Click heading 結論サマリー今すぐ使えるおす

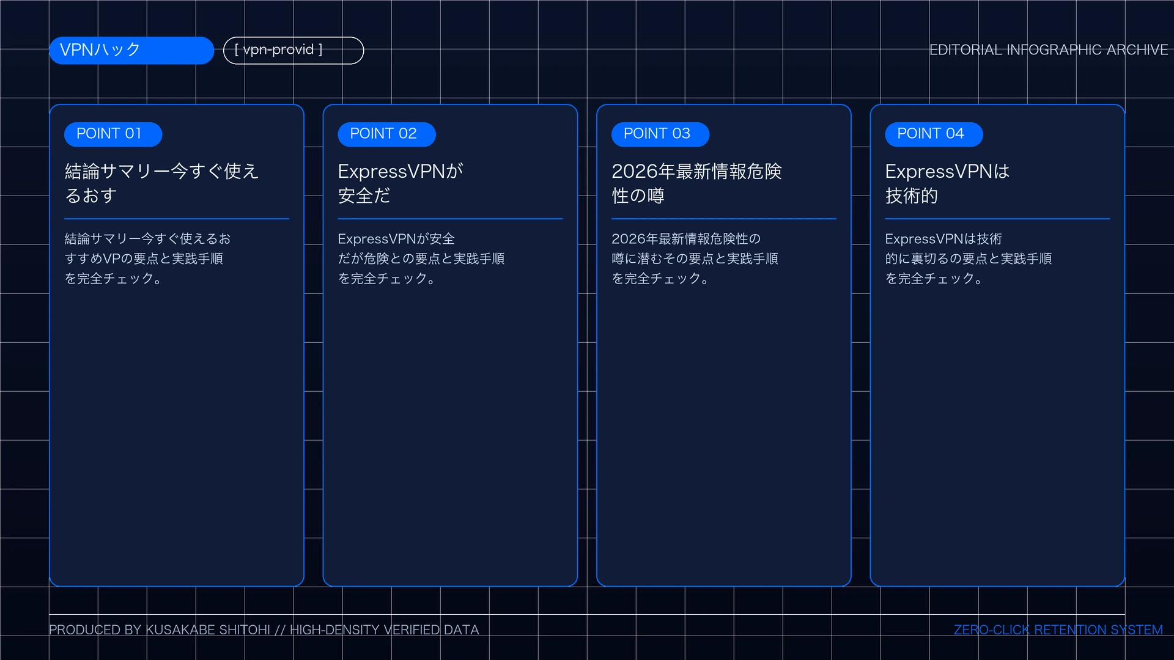[x=162, y=183]
